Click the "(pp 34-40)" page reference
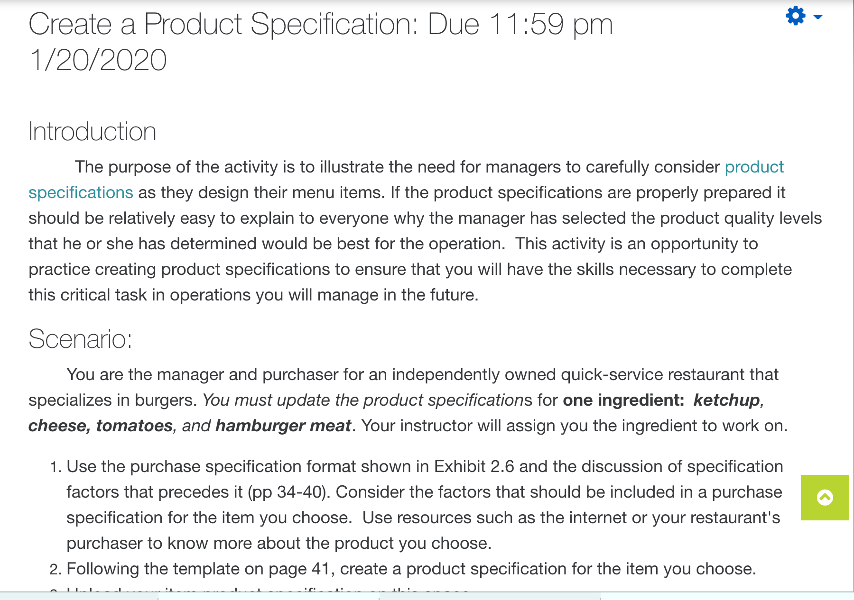 pos(289,492)
